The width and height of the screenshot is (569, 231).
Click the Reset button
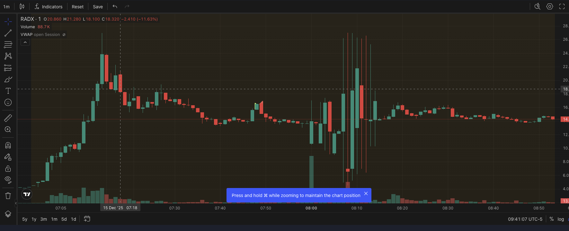[77, 7]
